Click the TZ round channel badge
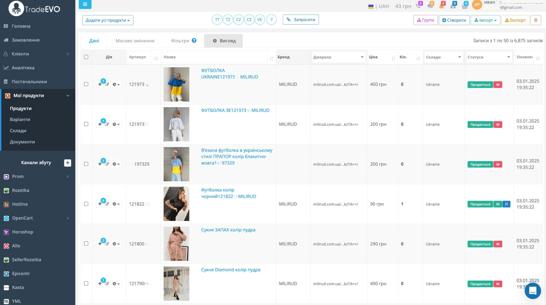546x305 pixels. tap(228, 20)
